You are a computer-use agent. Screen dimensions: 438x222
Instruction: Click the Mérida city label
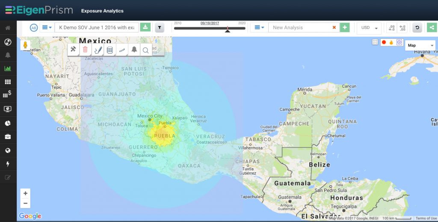[x=305, y=90]
